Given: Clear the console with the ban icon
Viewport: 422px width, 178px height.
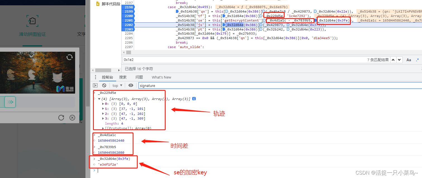Looking at the screenshot, I should point(104,86).
